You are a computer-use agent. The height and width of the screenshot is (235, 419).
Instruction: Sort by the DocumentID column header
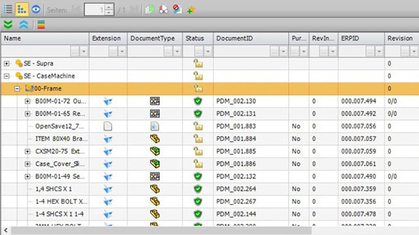click(x=251, y=39)
